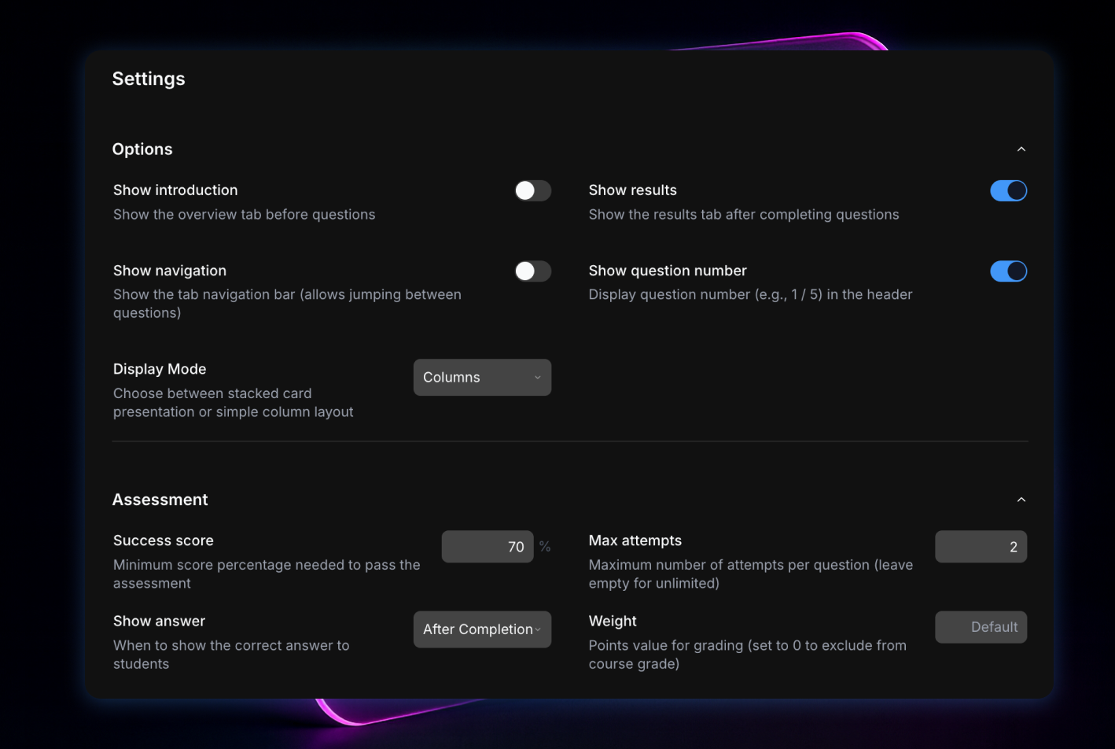This screenshot has height=749, width=1115.
Task: Open the Show answer After Completion dropdown
Action: [x=482, y=629]
